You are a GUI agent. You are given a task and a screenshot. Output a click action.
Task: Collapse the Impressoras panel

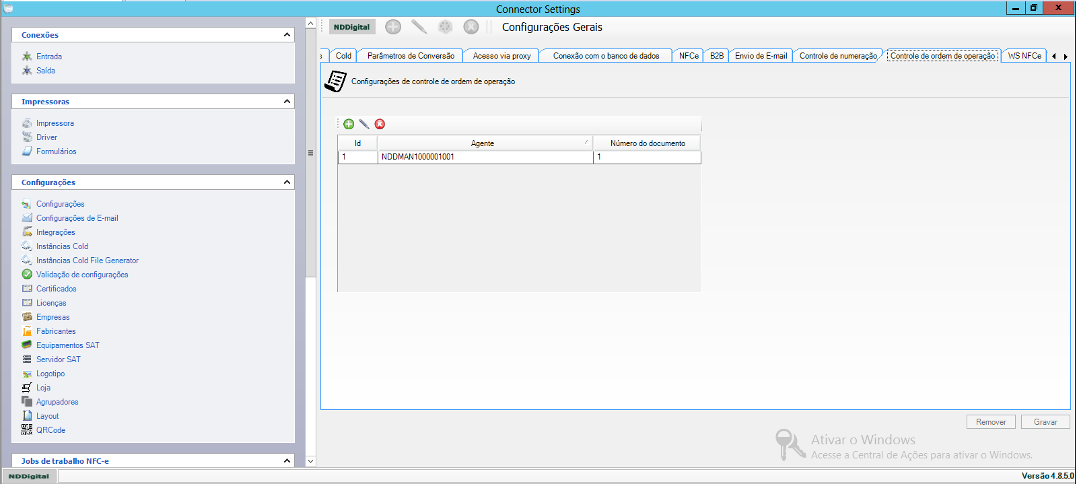point(287,102)
